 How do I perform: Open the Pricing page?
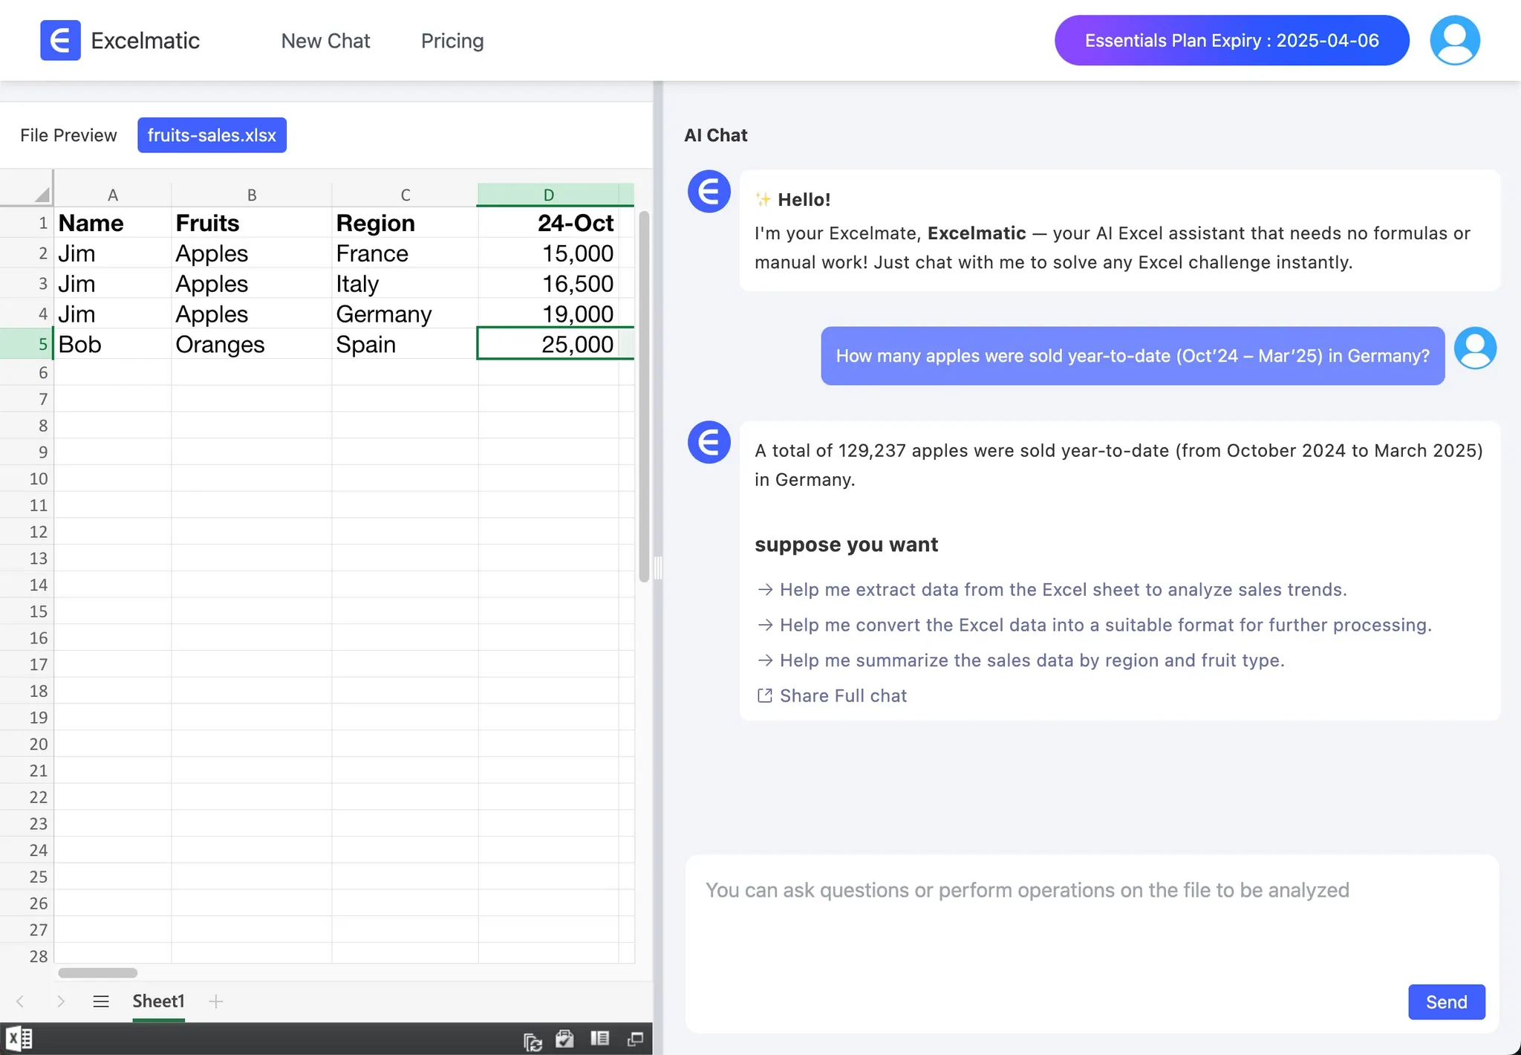[452, 41]
